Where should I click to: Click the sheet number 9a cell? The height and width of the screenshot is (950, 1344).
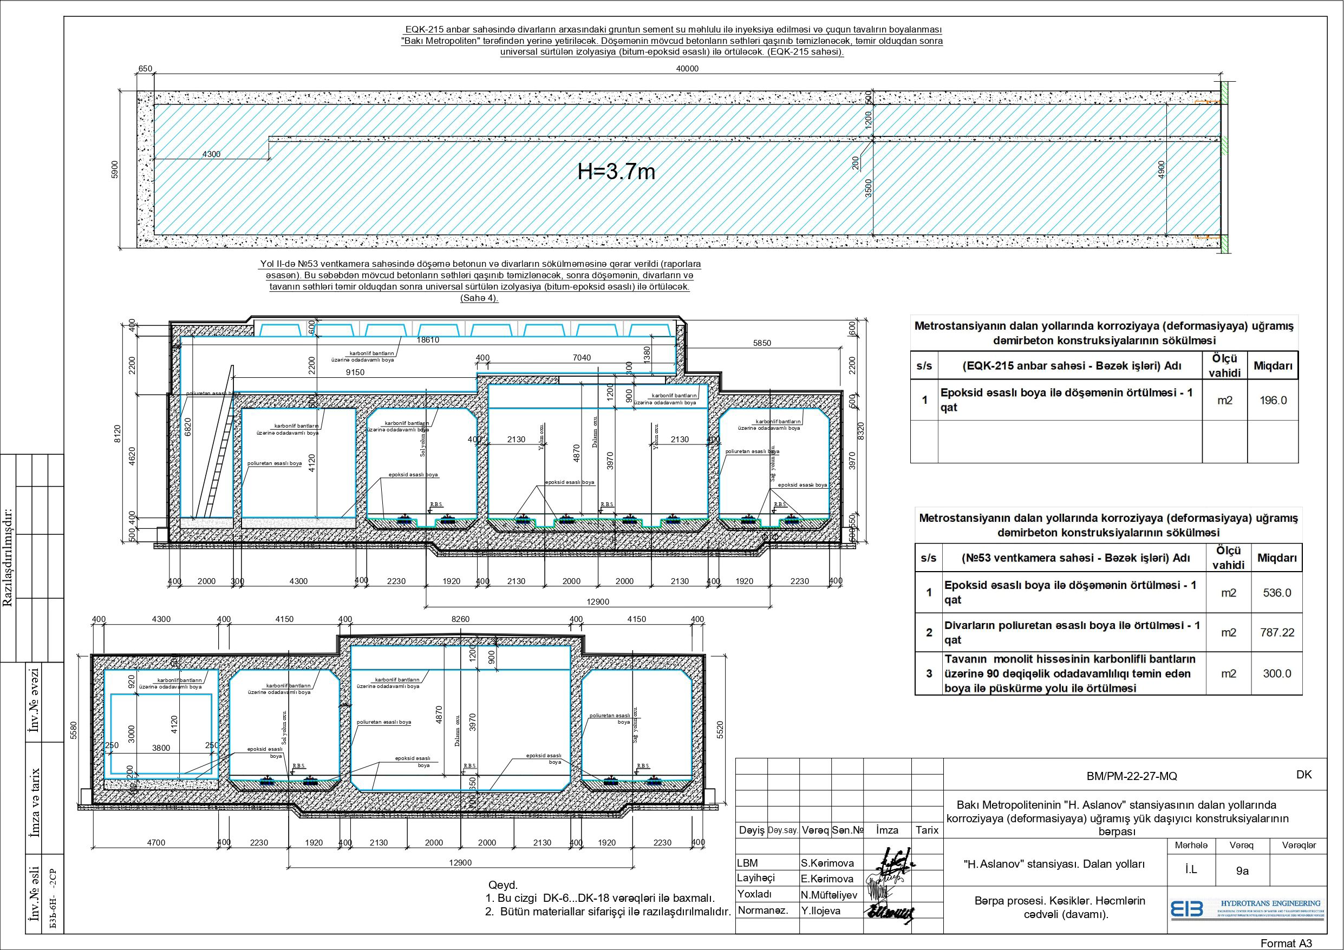(1242, 870)
